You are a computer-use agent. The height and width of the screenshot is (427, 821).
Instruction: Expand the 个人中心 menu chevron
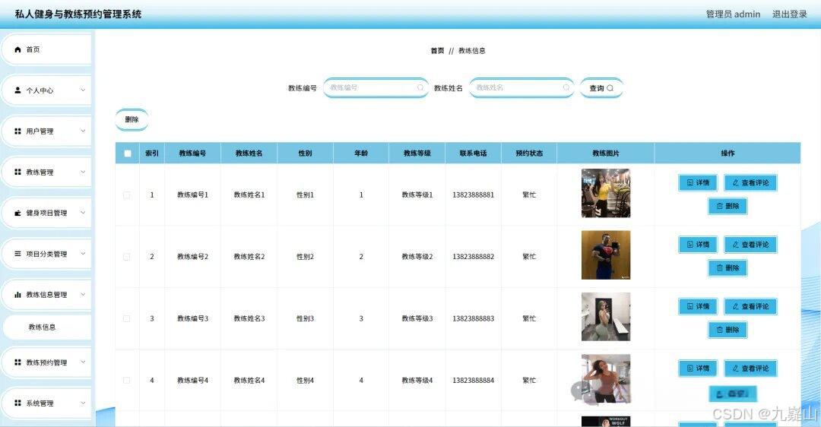pos(83,90)
